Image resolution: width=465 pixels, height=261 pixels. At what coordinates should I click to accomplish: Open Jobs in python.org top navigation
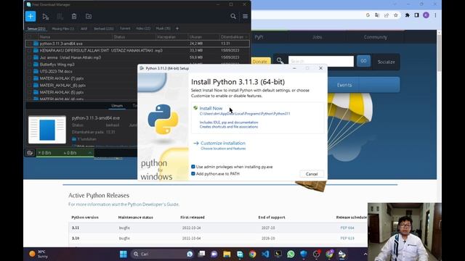317,37
